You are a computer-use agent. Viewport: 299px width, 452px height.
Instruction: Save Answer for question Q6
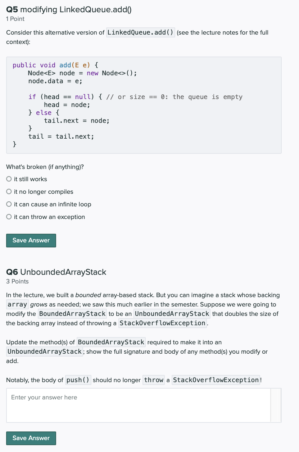[x=31, y=438]
